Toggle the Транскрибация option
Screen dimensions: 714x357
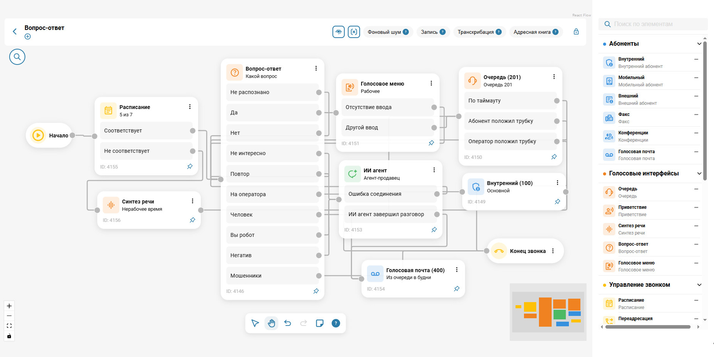479,32
